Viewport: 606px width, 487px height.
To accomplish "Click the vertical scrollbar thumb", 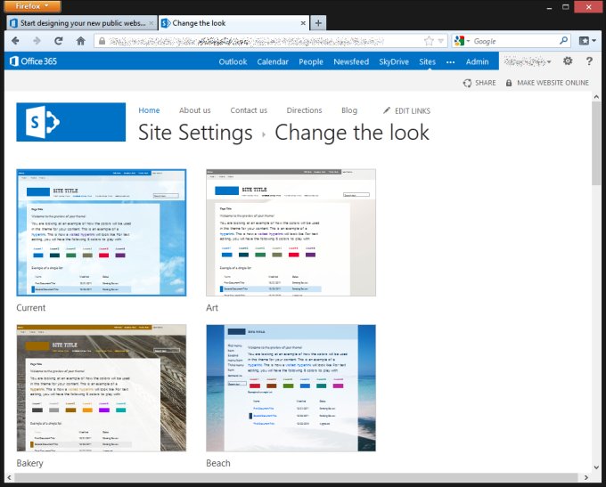I will point(596,143).
